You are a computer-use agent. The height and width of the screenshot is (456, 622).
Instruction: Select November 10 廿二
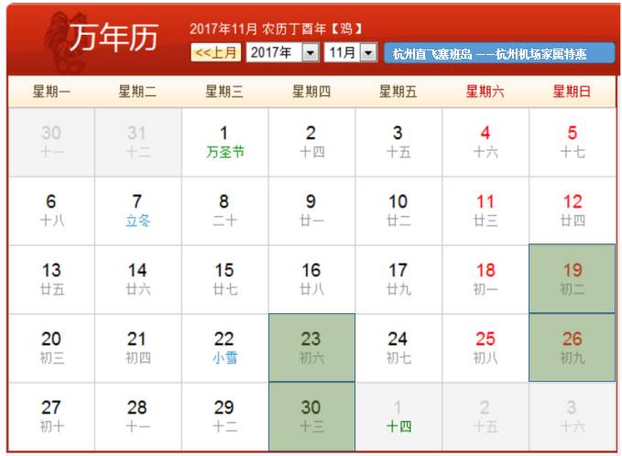(x=398, y=211)
